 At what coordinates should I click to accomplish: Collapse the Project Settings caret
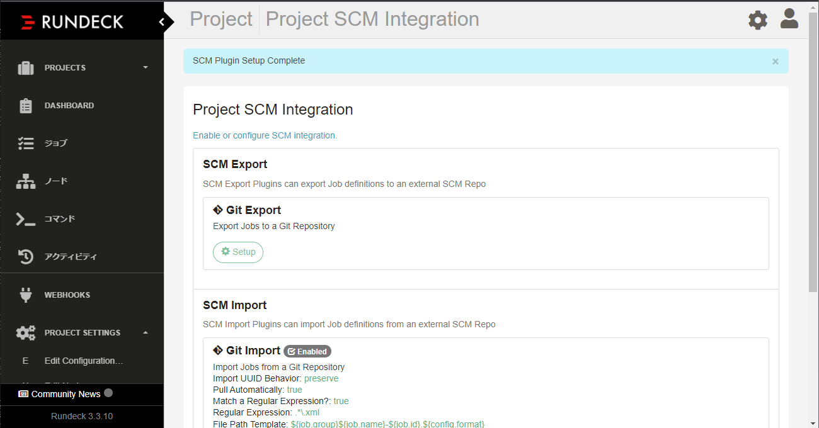(x=146, y=332)
